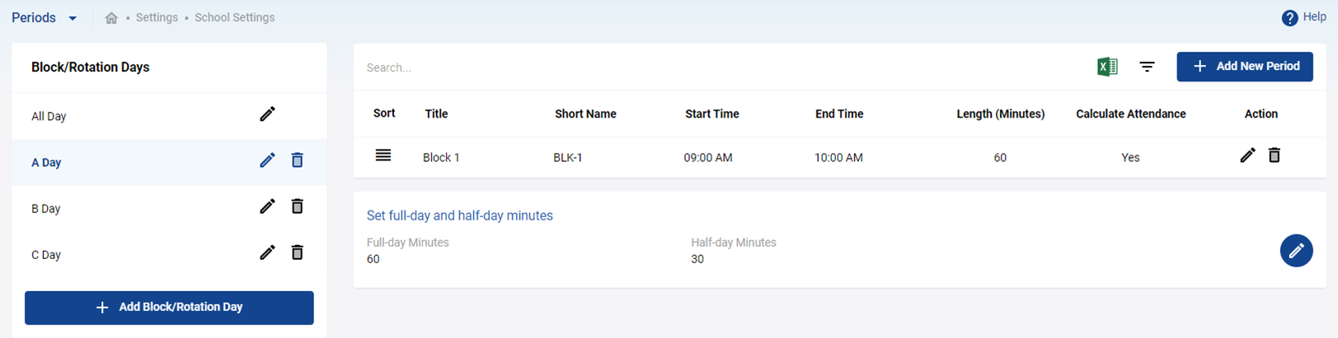Image resolution: width=1338 pixels, height=338 pixels.
Task: Delete the Block 1 period
Action: coord(1275,155)
